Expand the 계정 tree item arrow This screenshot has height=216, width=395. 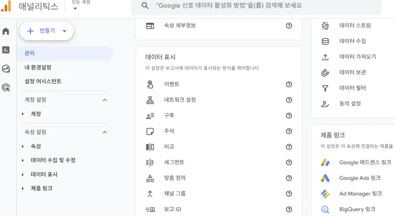[23, 114]
